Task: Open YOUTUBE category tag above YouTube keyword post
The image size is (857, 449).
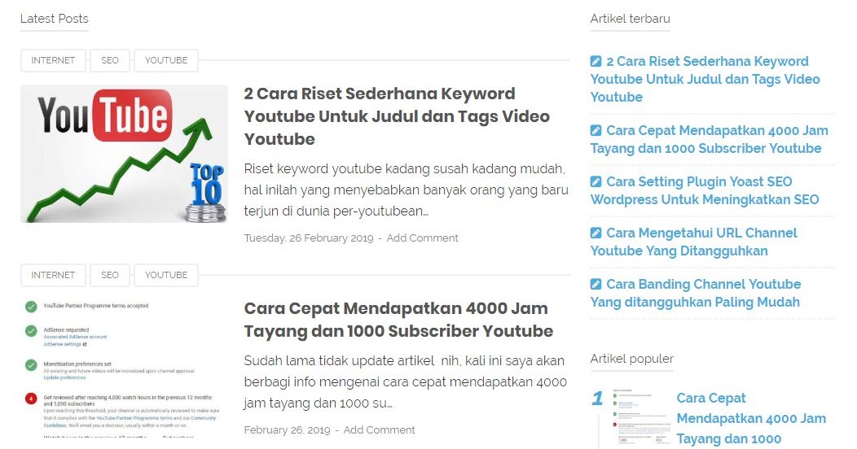Action: point(166,60)
